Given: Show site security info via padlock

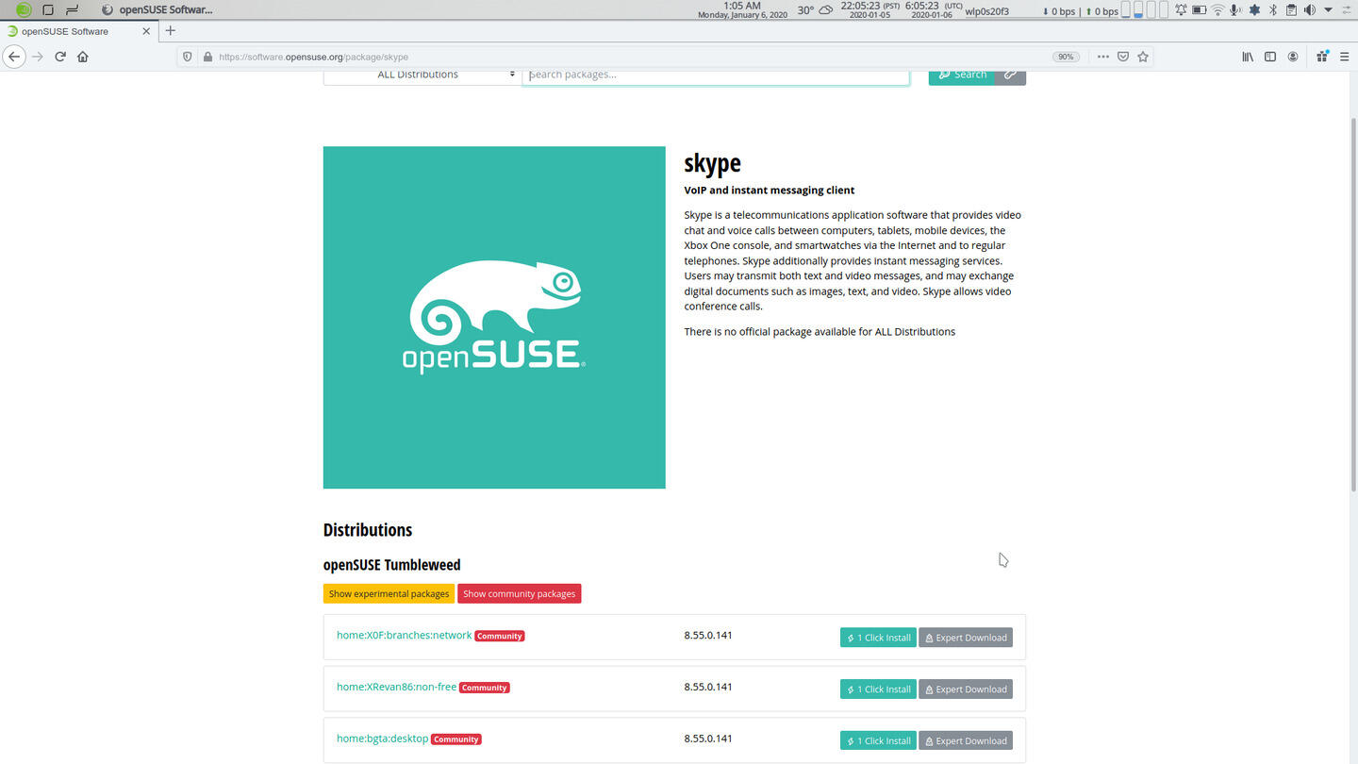Looking at the screenshot, I should click(207, 57).
